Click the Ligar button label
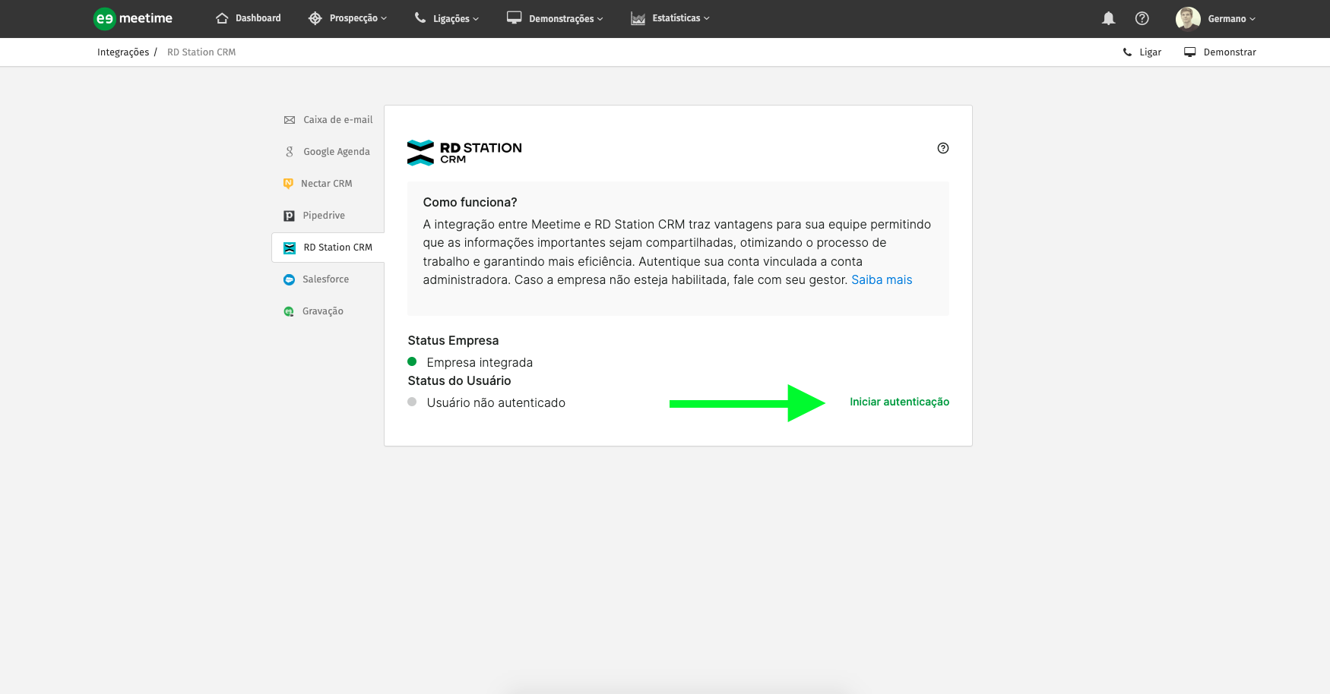This screenshot has height=694, width=1330. click(1151, 52)
